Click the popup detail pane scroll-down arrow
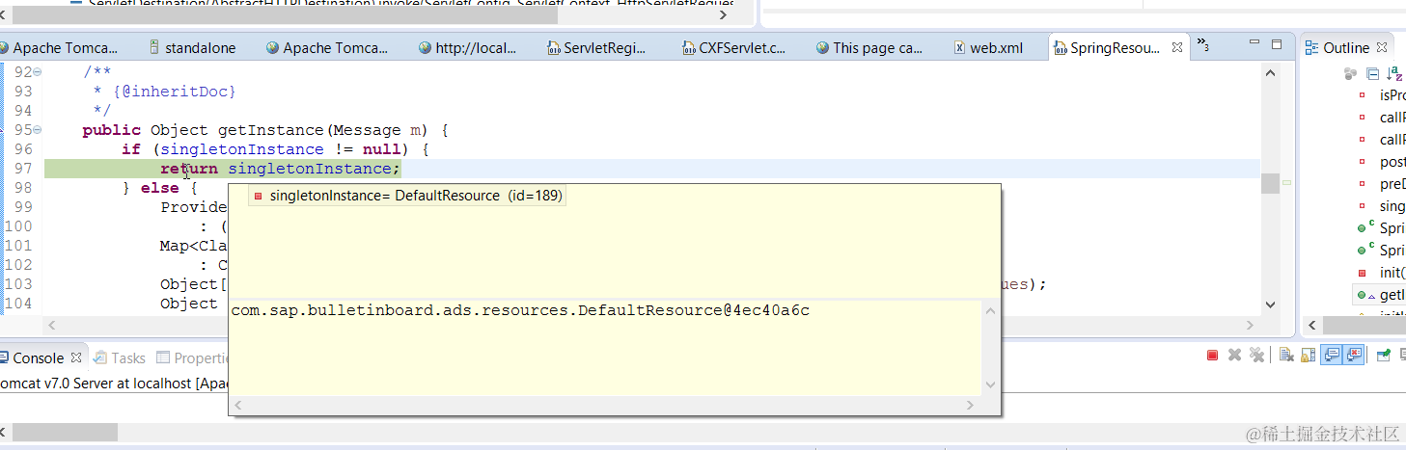 pyautogui.click(x=990, y=384)
